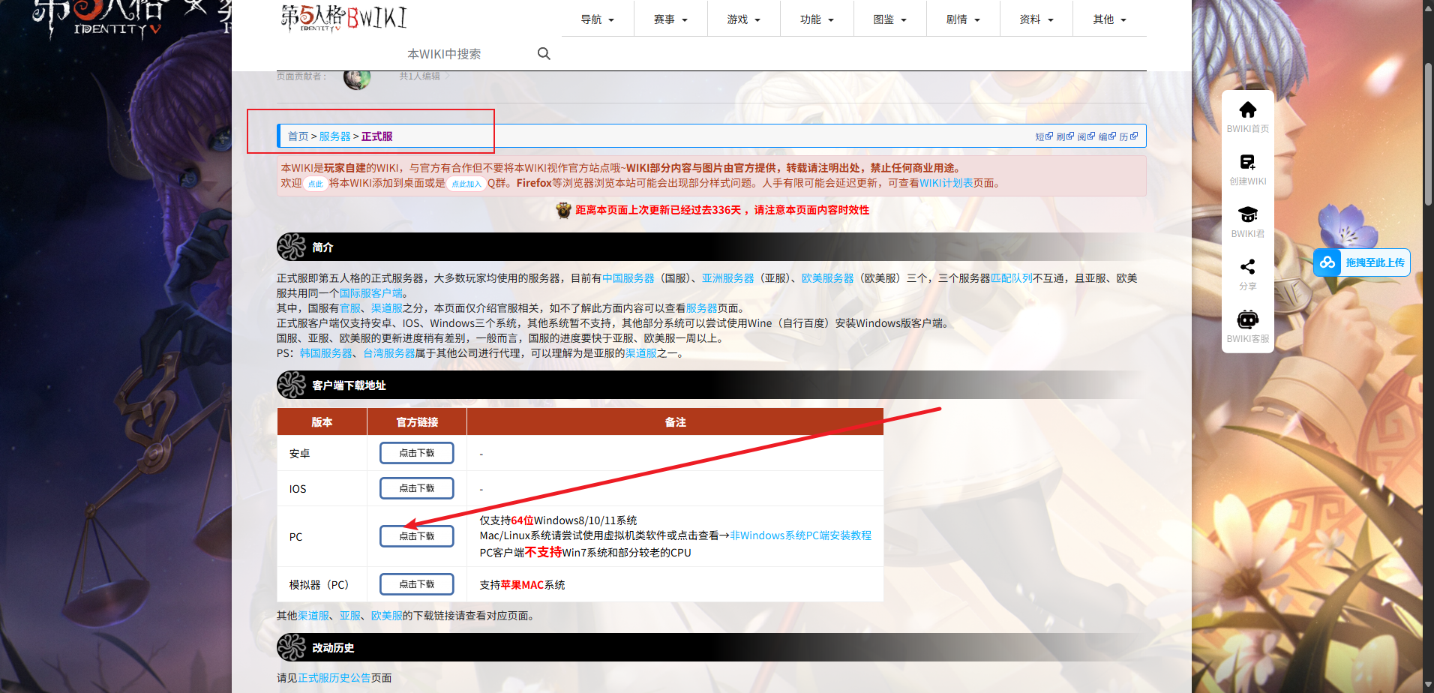Click 点此加入 Q群 button

click(466, 184)
